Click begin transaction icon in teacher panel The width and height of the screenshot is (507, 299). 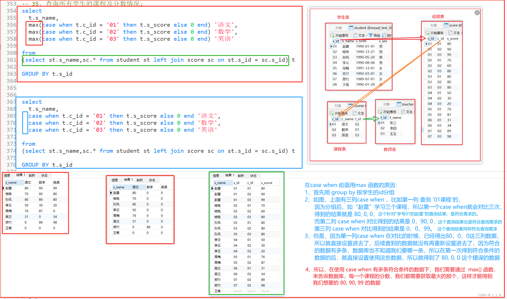point(380,112)
